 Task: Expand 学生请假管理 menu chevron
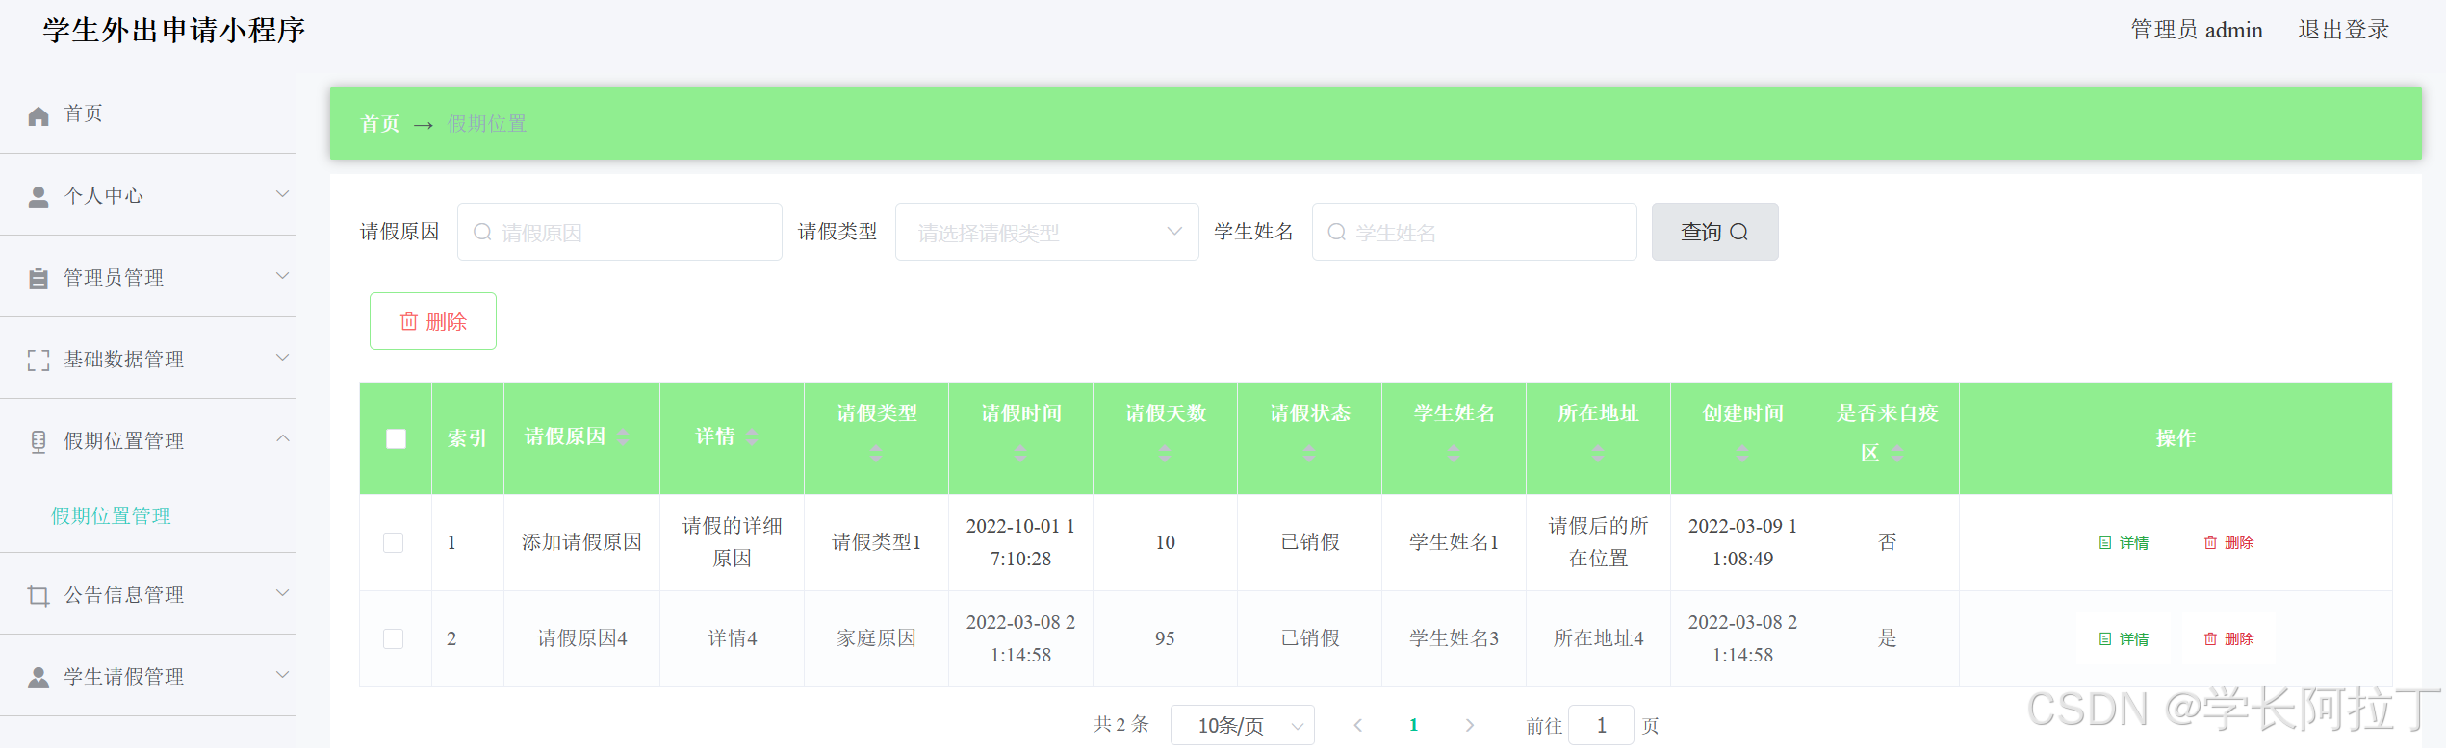[x=283, y=675]
